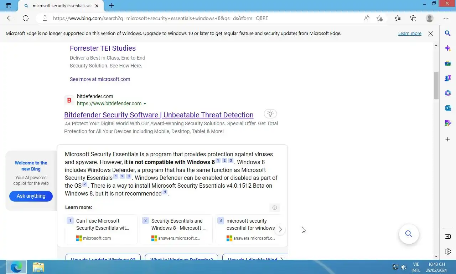
Task: Open a new browser tab
Action: 111,6
